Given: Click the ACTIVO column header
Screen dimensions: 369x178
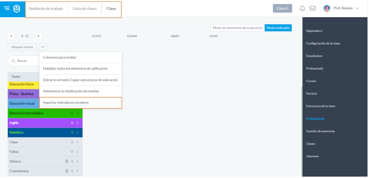Looking at the screenshot, I should click(x=97, y=36).
